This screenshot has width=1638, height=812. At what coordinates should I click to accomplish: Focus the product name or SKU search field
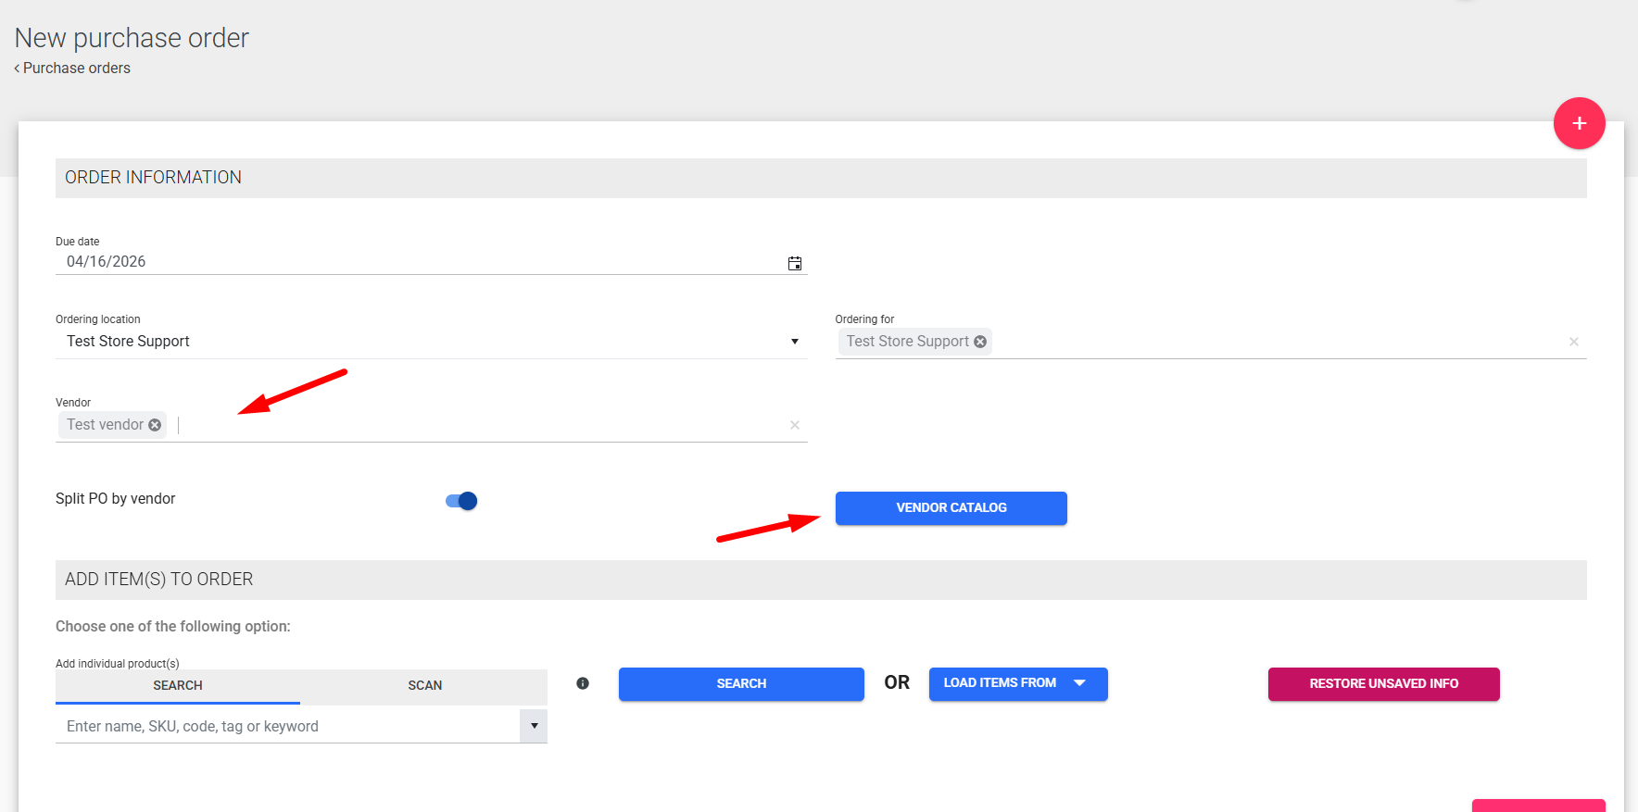pos(287,726)
